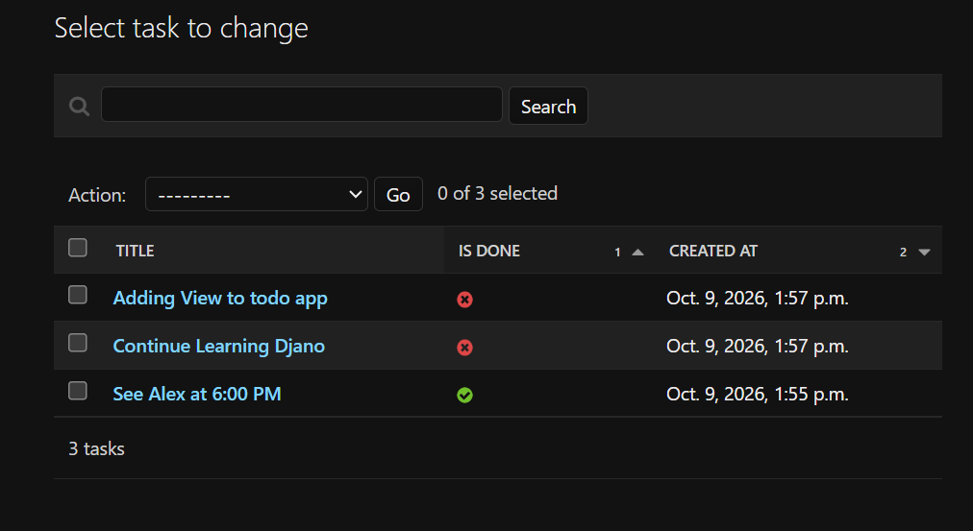Screen dimensions: 973x531
Task: Click created date of Adding View row
Action: (757, 299)
